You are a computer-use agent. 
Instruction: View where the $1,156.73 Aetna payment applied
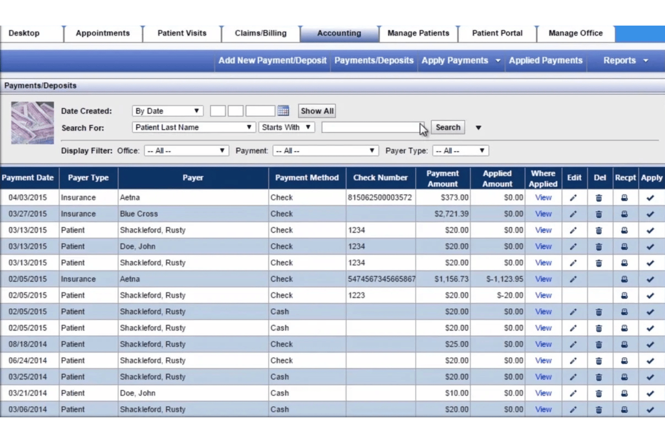pyautogui.click(x=543, y=279)
